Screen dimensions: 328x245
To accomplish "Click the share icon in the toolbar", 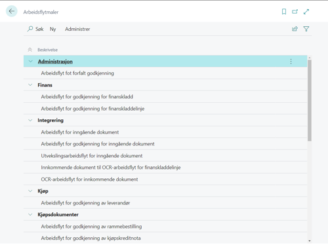I will click(295, 29).
